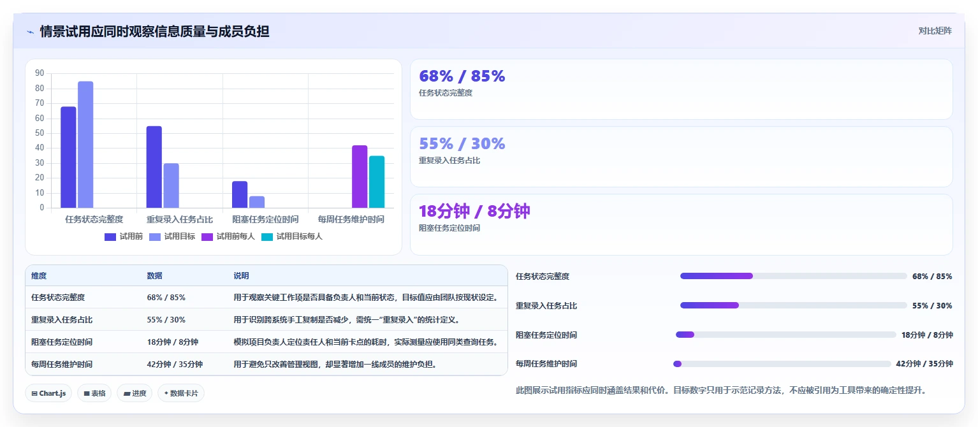Click the 任务状态完整度 progress bar
The width and height of the screenshot is (978, 427).
tap(794, 276)
